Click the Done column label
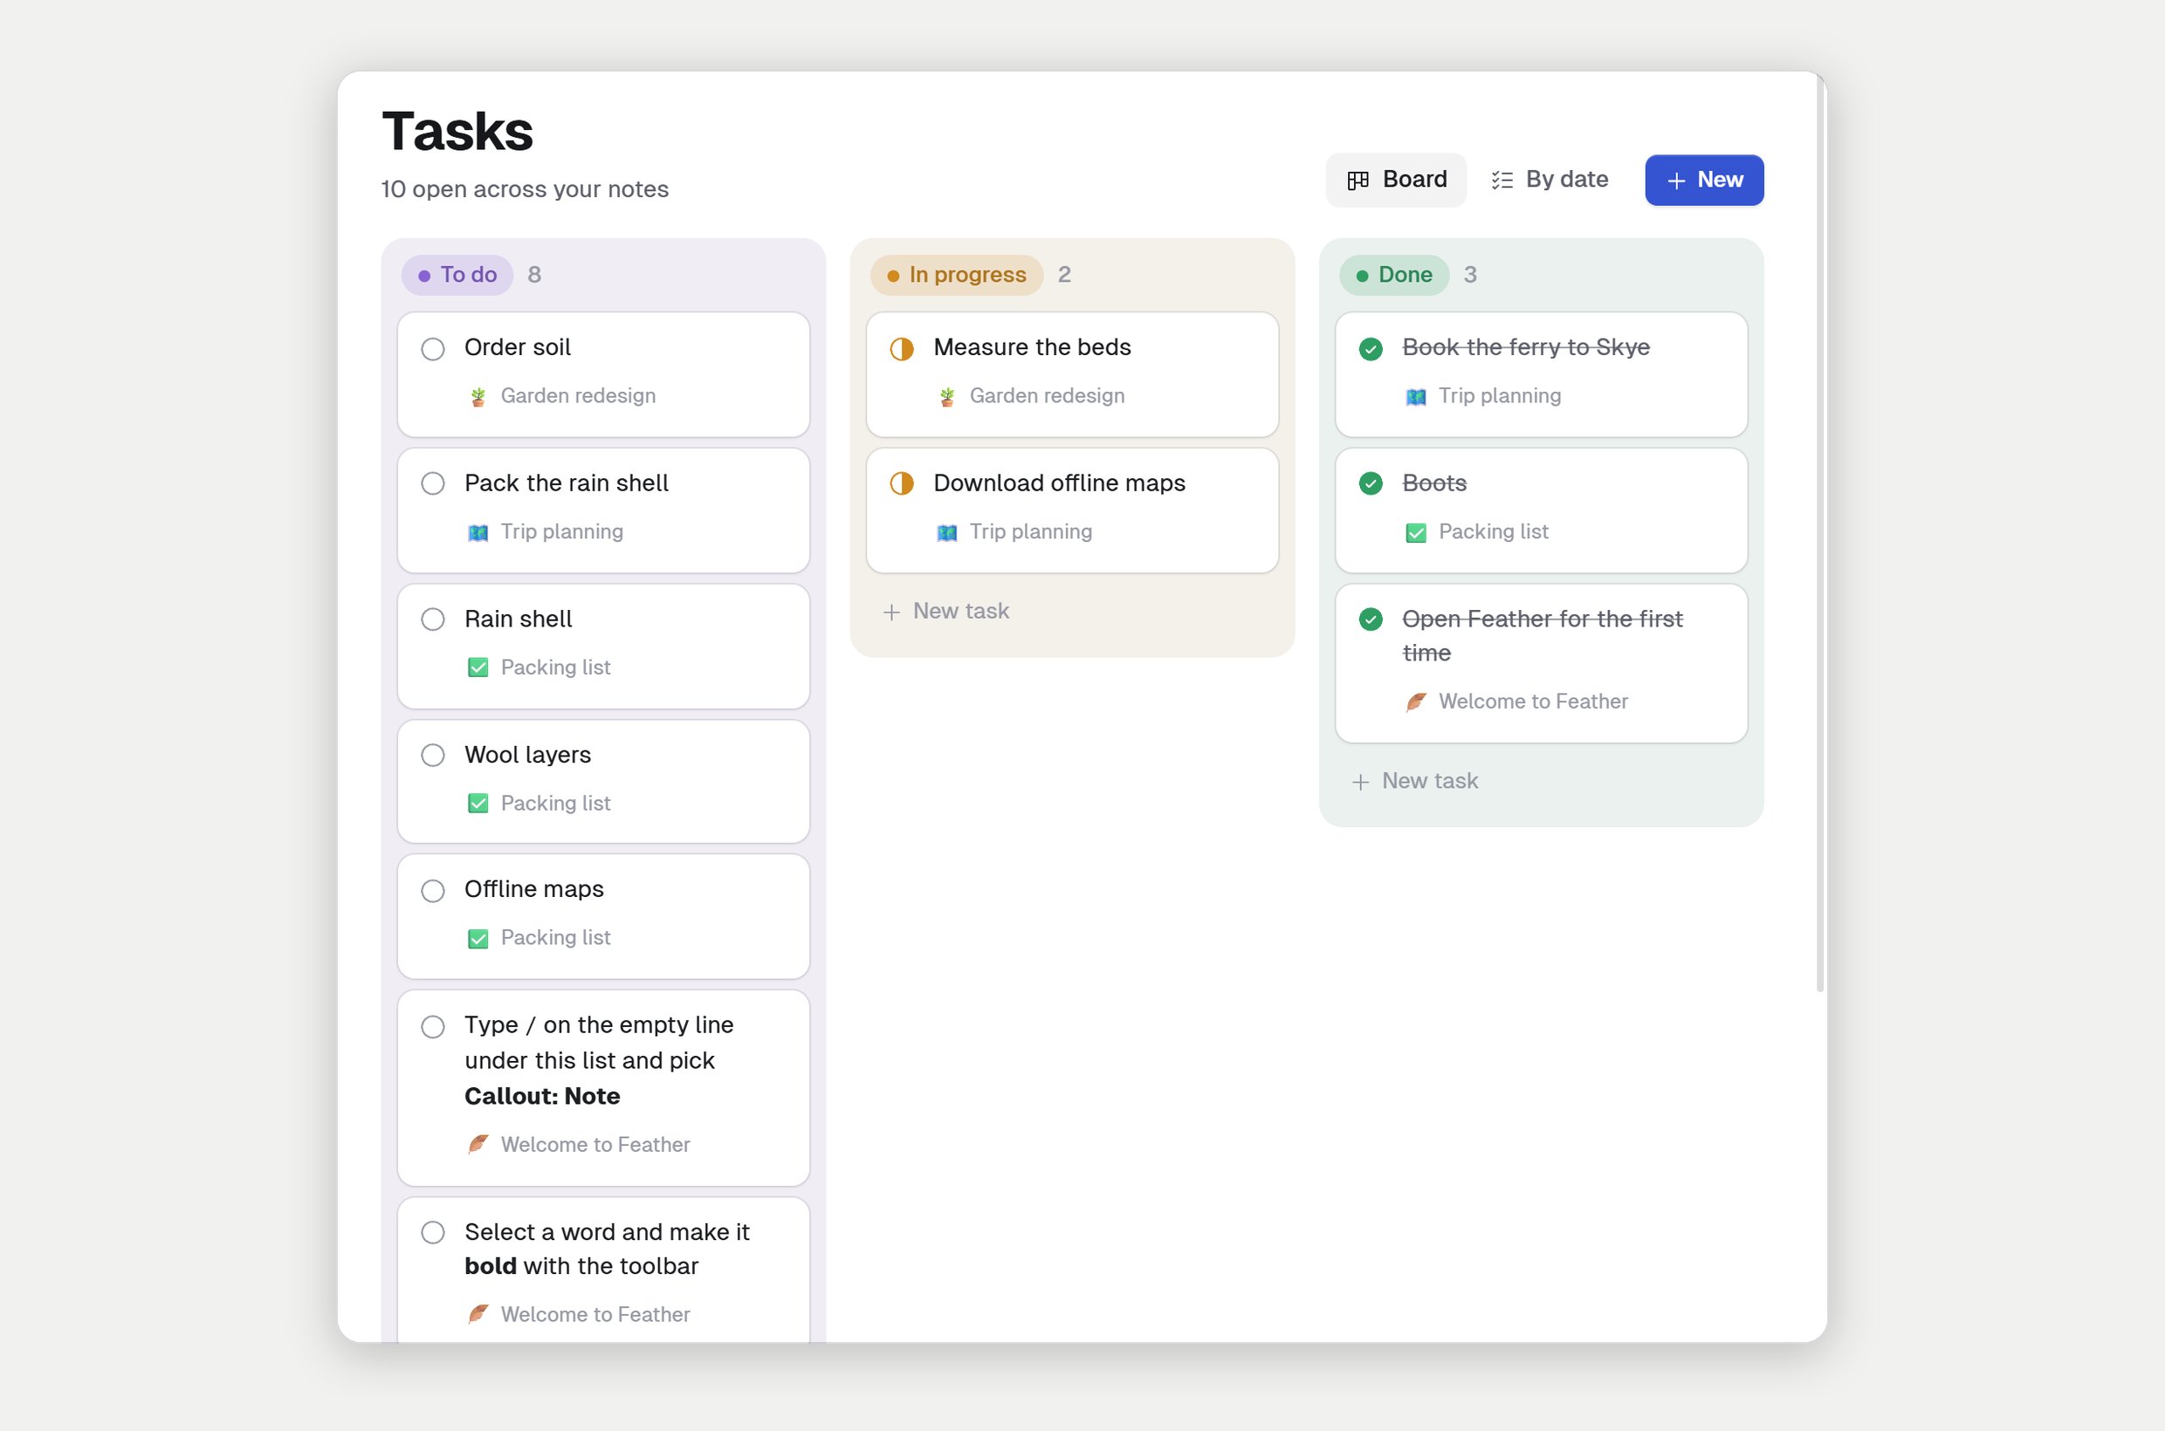The height and width of the screenshot is (1431, 2165). (x=1393, y=275)
